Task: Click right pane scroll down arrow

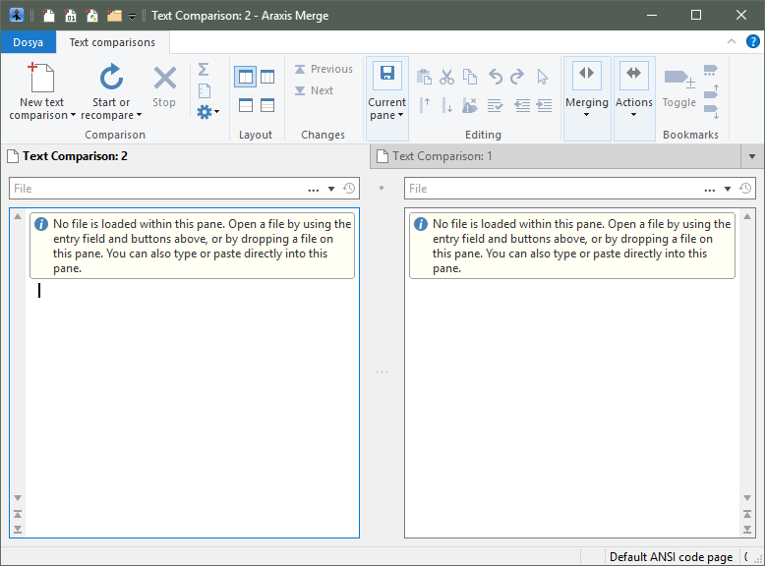Action: [x=747, y=498]
